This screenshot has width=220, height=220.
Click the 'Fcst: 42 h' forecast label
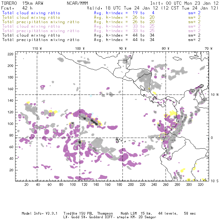click(17, 8)
